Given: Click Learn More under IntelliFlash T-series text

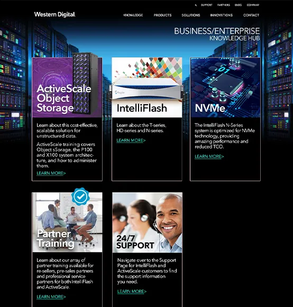Looking at the screenshot, I should point(131,140).
